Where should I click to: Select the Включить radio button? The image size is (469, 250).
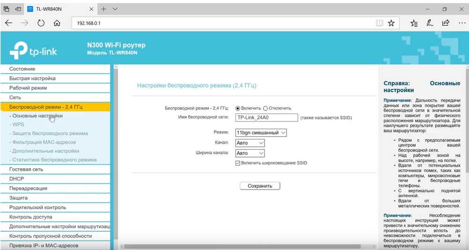(237, 108)
